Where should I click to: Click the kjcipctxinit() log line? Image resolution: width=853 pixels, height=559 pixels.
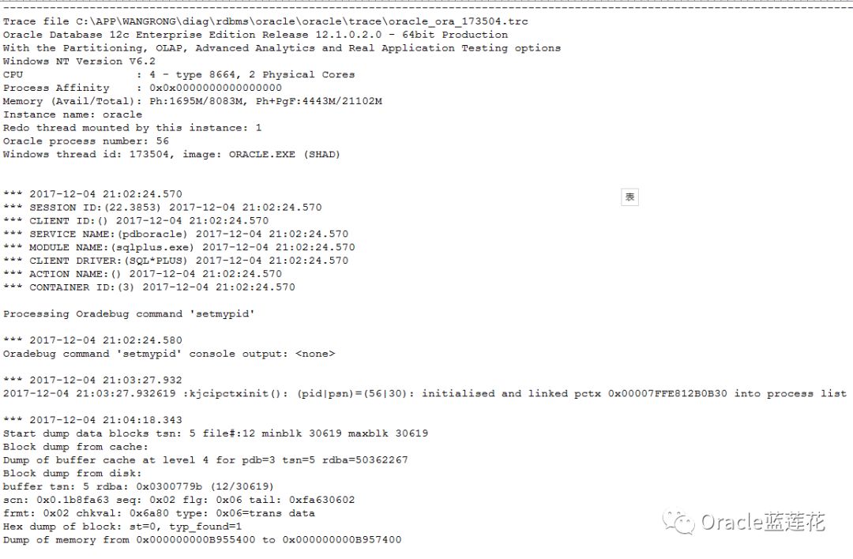pos(424,393)
